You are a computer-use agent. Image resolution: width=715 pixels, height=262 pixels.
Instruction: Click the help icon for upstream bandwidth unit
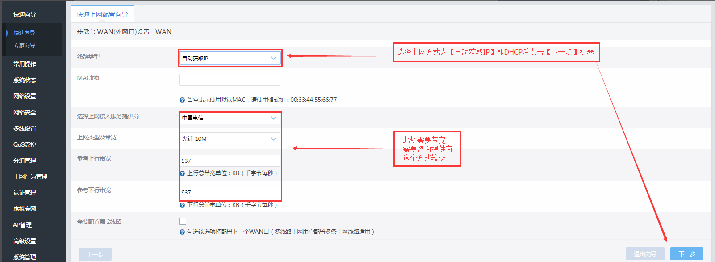pyautogui.click(x=182, y=173)
